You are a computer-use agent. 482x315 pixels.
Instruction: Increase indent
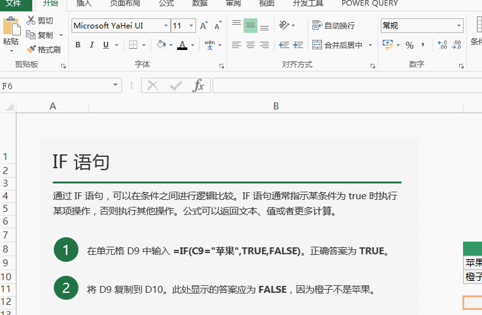pos(298,45)
